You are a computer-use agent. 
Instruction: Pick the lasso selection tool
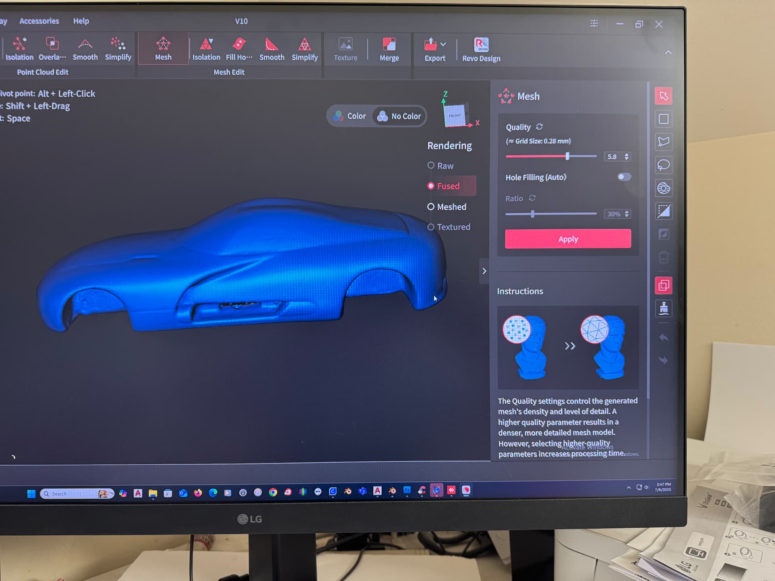[663, 165]
